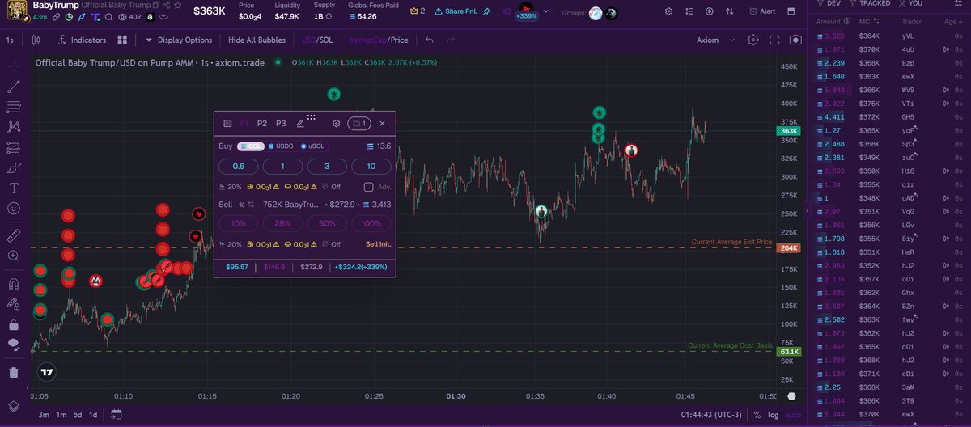
Task: Take a chart snapshot with camera icon
Action: 795,40
